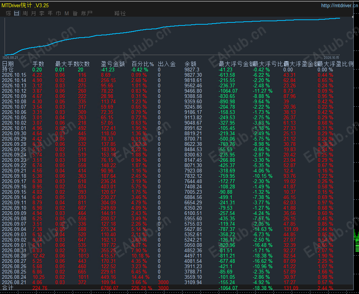Screen dimensions: 359x294
Task: Click the balance value 9827.30
Action: pyautogui.click(x=193, y=75)
